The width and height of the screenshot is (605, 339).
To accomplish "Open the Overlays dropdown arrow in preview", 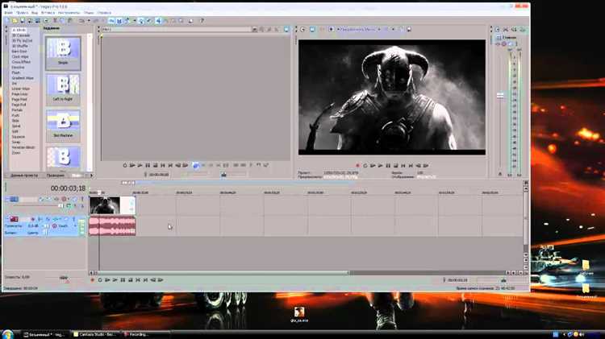I will click(394, 29).
